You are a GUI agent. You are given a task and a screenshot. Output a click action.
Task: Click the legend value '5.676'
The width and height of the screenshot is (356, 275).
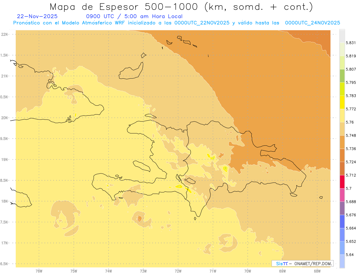(351, 215)
